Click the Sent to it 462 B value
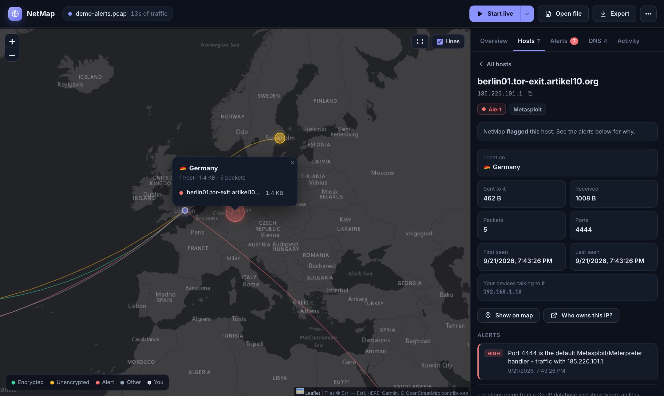This screenshot has height=396, width=664. click(492, 198)
